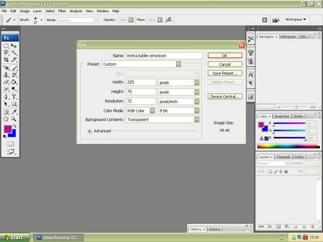Screen dimensions: 323x242
Task: Open the Brushes panel toggle icon
Action: [x=265, y=20]
